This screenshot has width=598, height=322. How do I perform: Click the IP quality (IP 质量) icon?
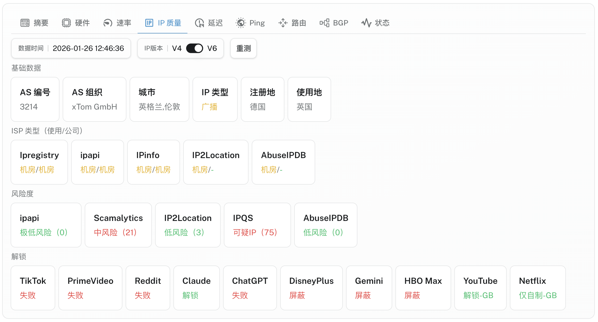pos(149,23)
